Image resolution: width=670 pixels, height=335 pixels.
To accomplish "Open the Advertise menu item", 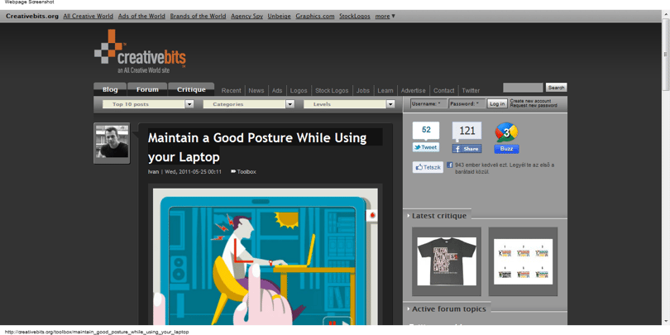I will [x=414, y=91].
